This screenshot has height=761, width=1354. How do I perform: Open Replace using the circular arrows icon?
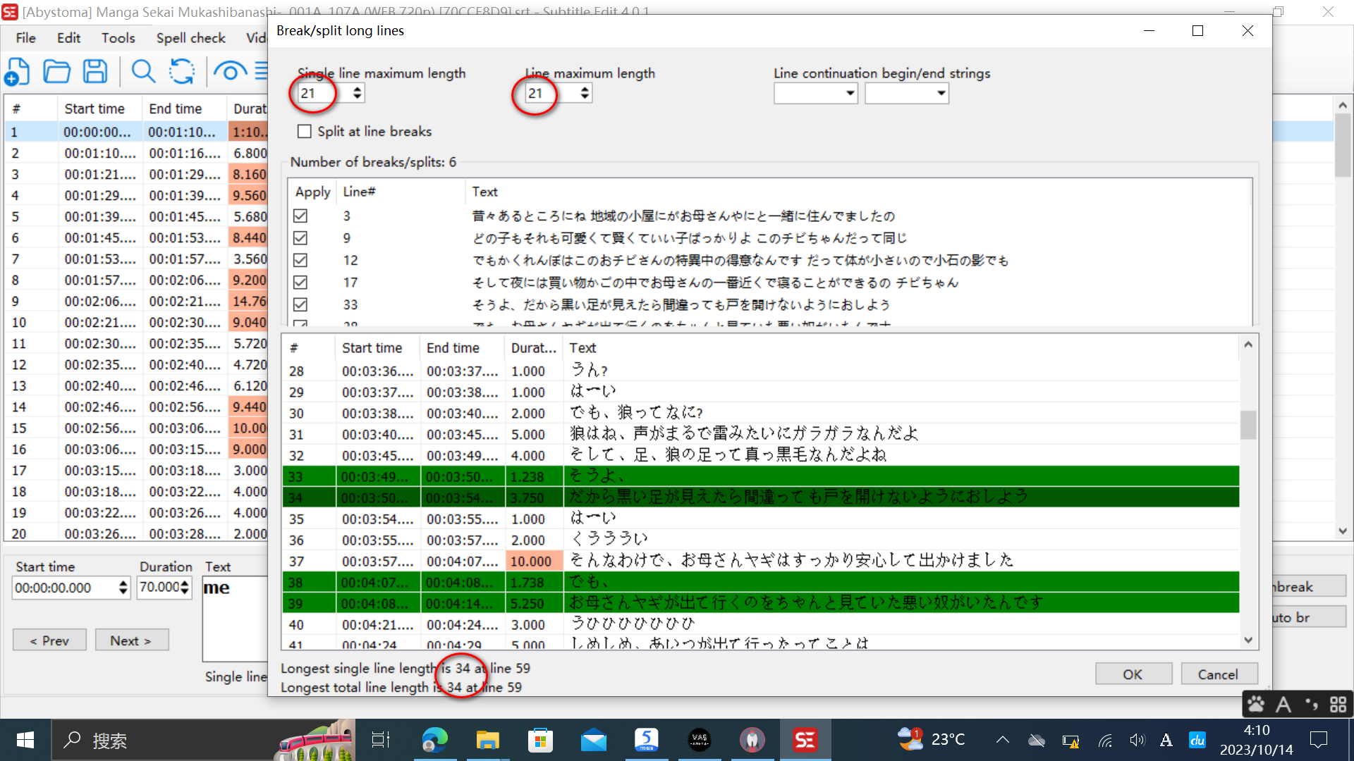click(181, 71)
